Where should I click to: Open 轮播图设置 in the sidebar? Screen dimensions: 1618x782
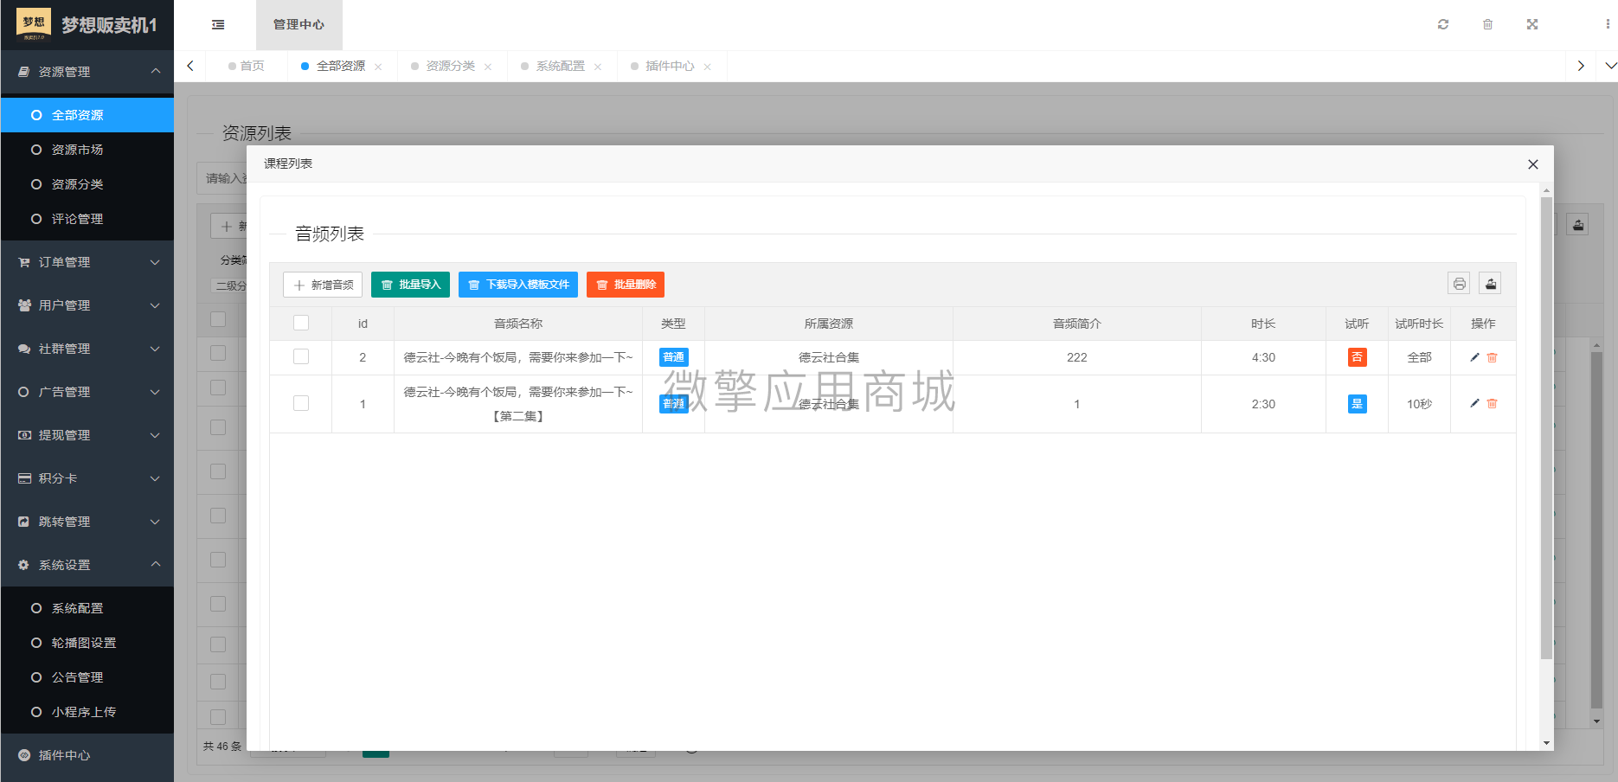87,643
